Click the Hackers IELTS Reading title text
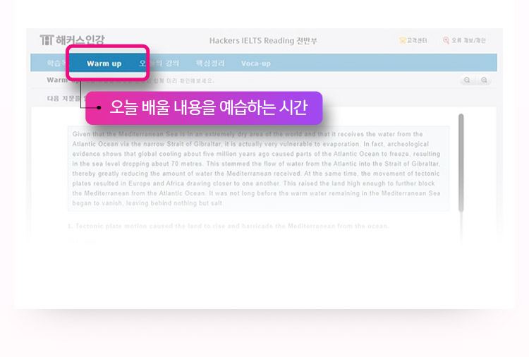 (263, 41)
